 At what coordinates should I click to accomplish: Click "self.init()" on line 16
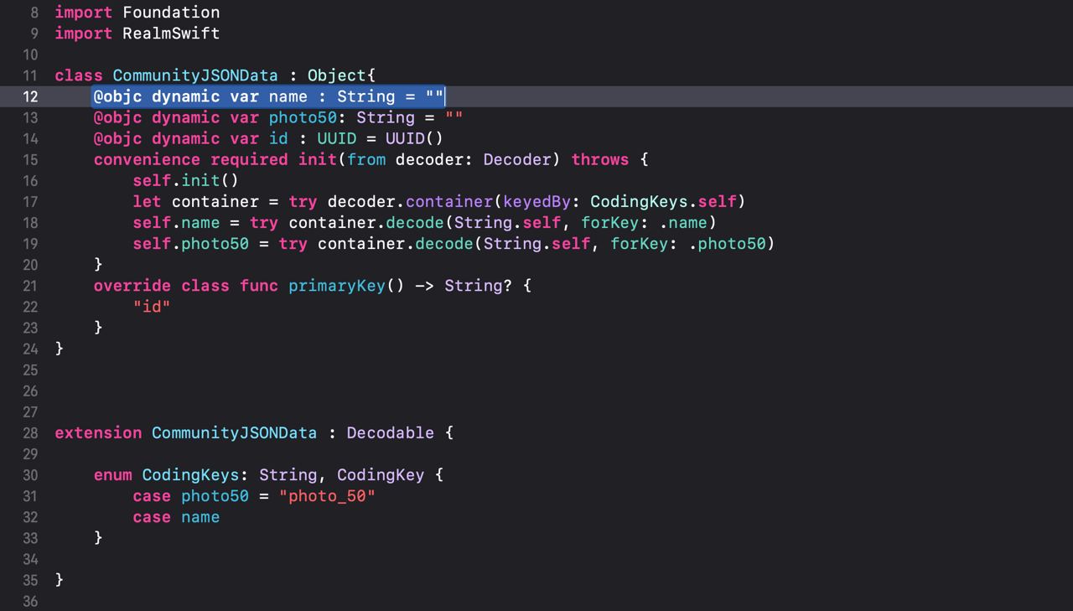pos(186,180)
